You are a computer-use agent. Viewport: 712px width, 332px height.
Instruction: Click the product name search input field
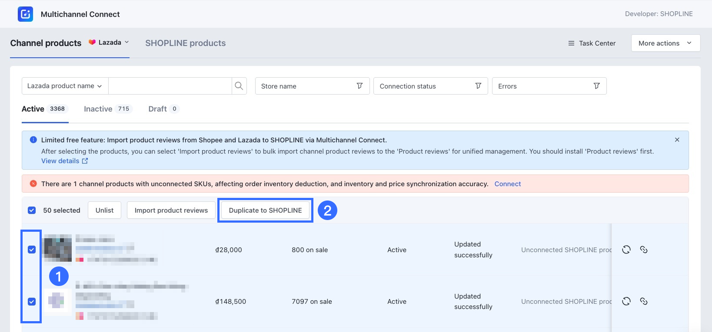[170, 86]
